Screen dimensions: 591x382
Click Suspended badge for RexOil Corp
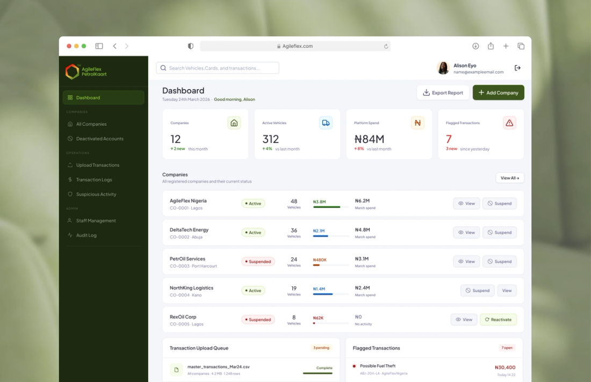tap(258, 319)
